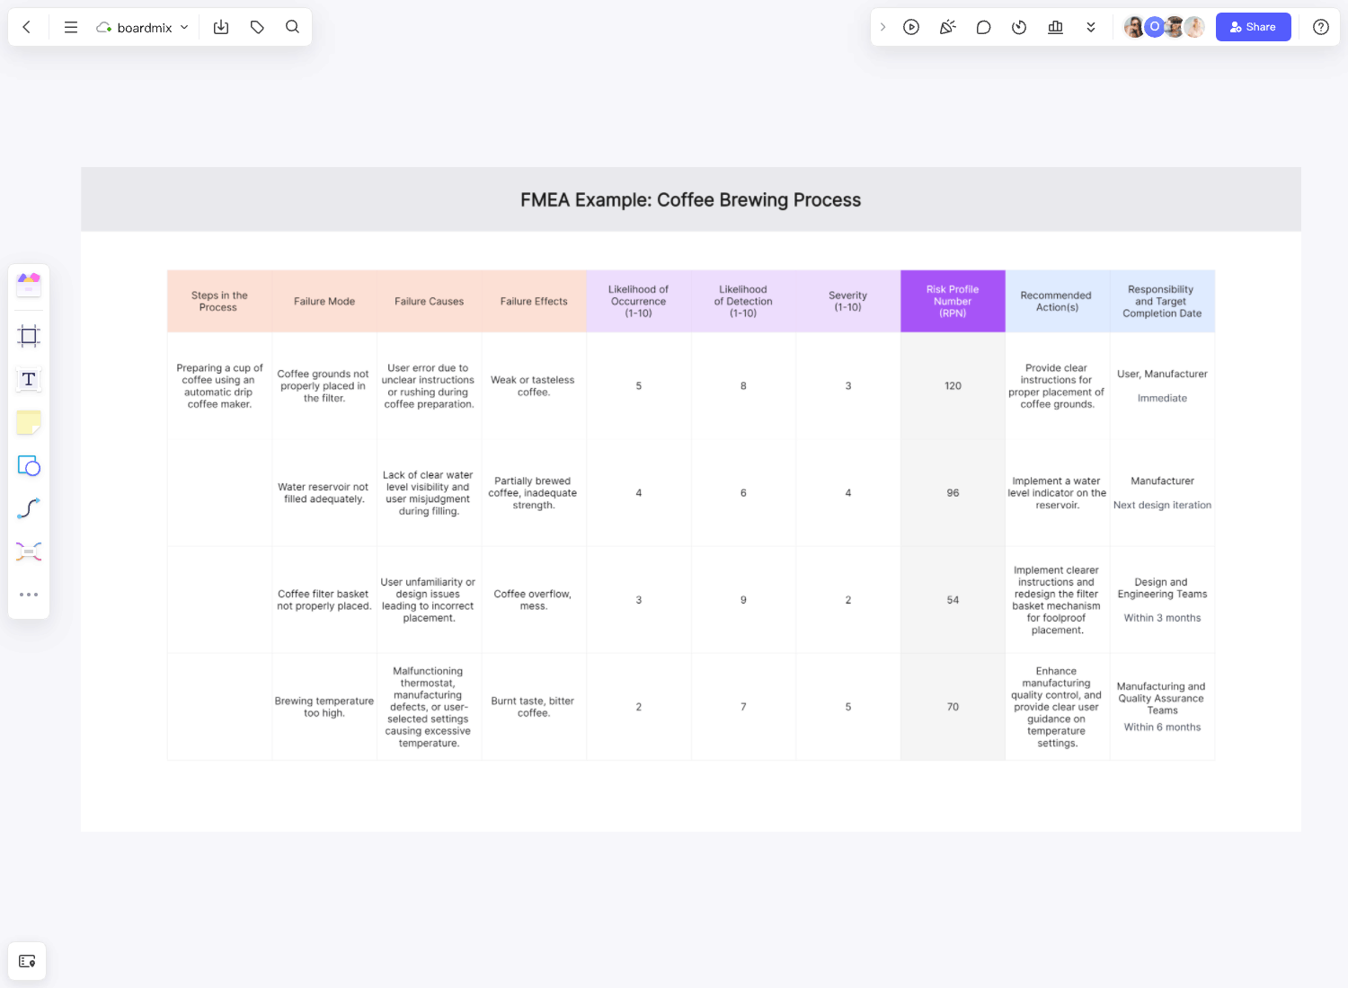The height and width of the screenshot is (988, 1348).
Task: Select the 'Failure Causes' header cell
Action: pyautogui.click(x=430, y=301)
